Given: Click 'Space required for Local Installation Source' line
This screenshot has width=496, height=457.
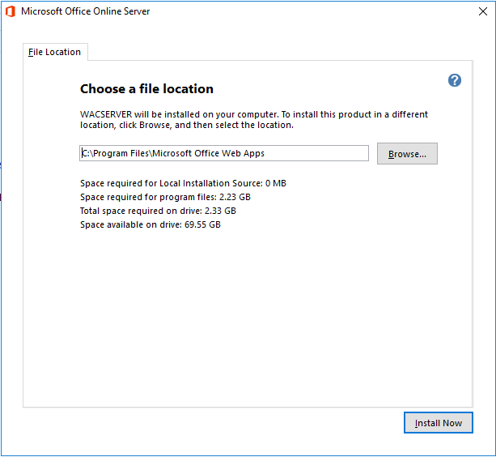Looking at the screenshot, I should pos(183,183).
